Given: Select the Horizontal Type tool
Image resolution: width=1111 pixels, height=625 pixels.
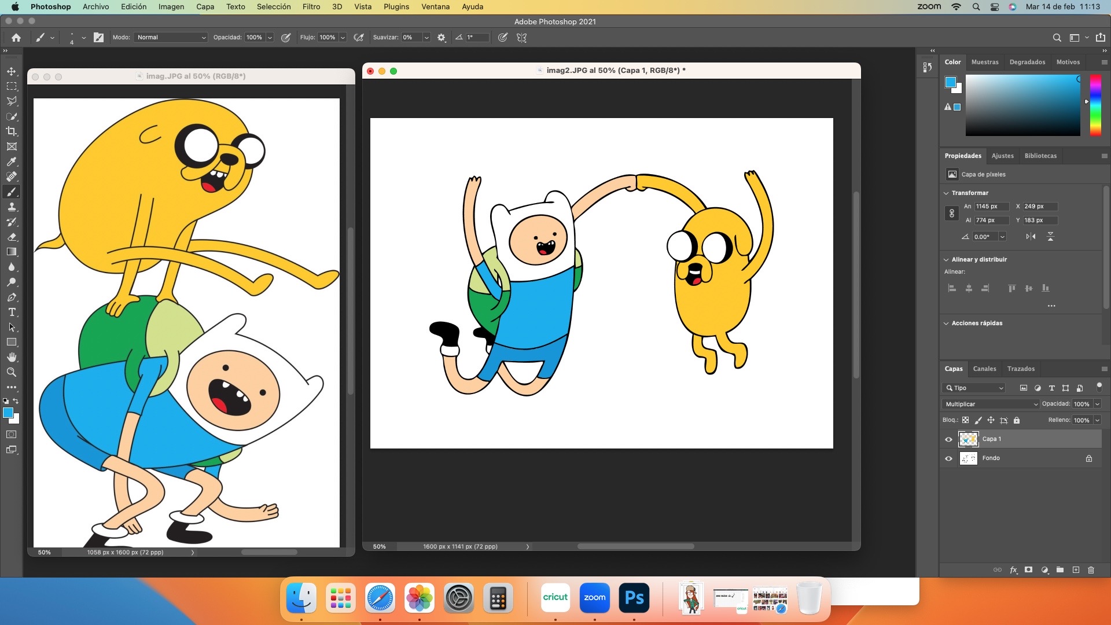Looking at the screenshot, I should click(12, 312).
